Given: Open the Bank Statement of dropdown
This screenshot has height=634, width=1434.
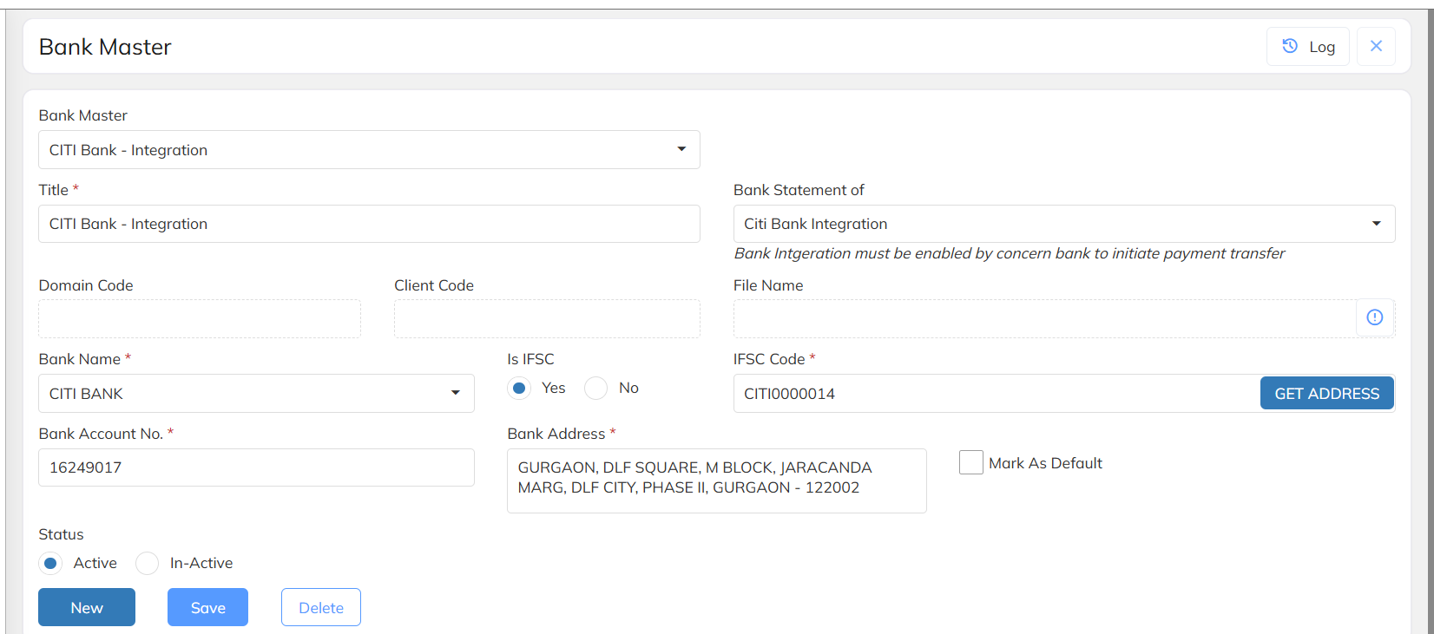Looking at the screenshot, I should 1064,224.
